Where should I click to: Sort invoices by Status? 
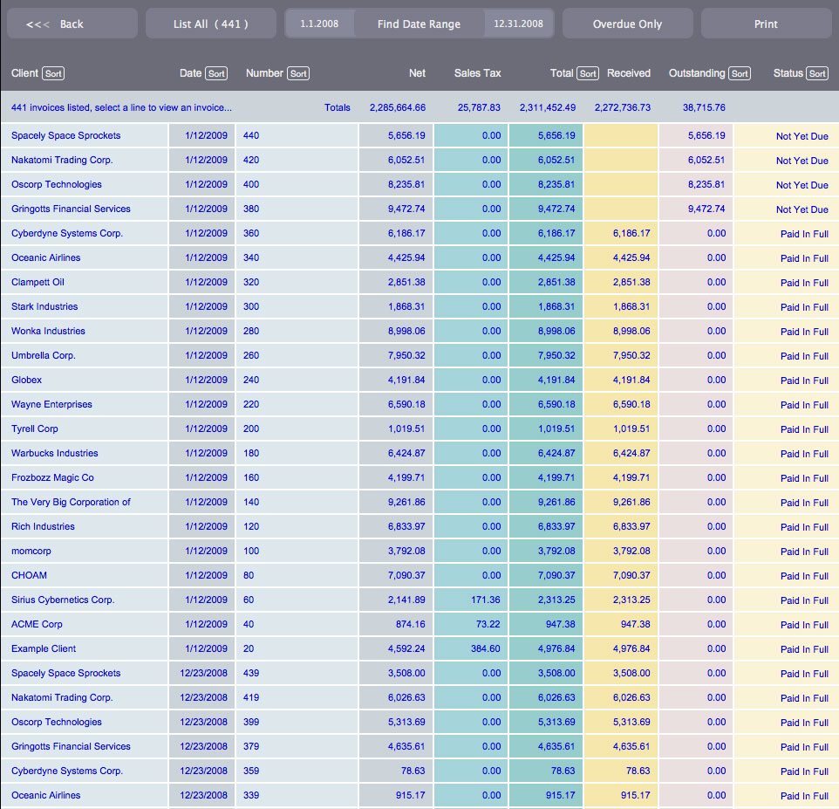(x=817, y=73)
